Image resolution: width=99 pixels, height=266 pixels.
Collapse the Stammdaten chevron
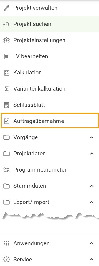coord(92,186)
